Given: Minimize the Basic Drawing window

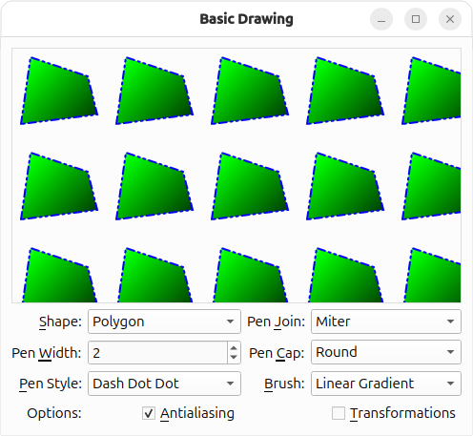Looking at the screenshot, I should coord(381,19).
